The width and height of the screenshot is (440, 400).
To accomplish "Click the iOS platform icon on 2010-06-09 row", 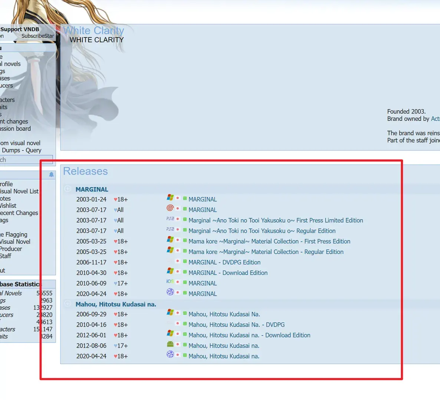I will pos(170,281).
